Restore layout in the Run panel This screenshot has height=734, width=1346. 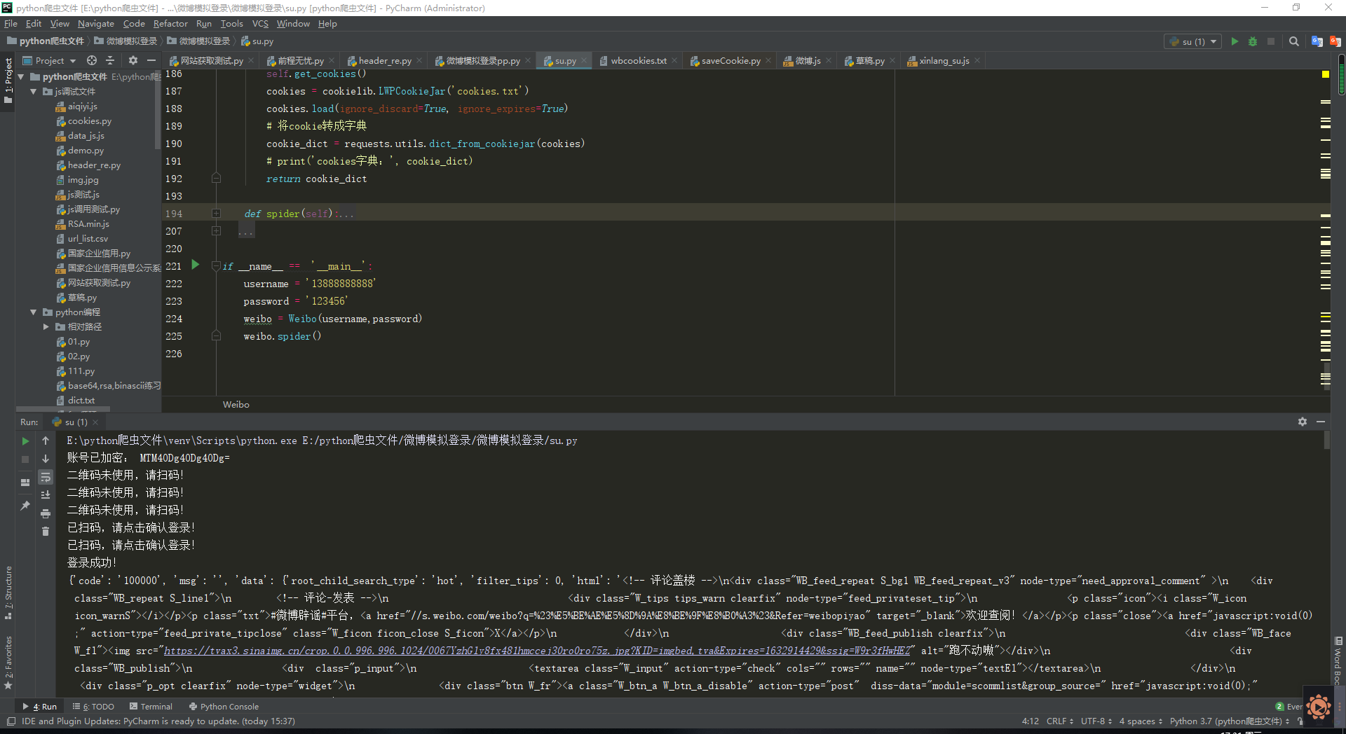pos(25,483)
